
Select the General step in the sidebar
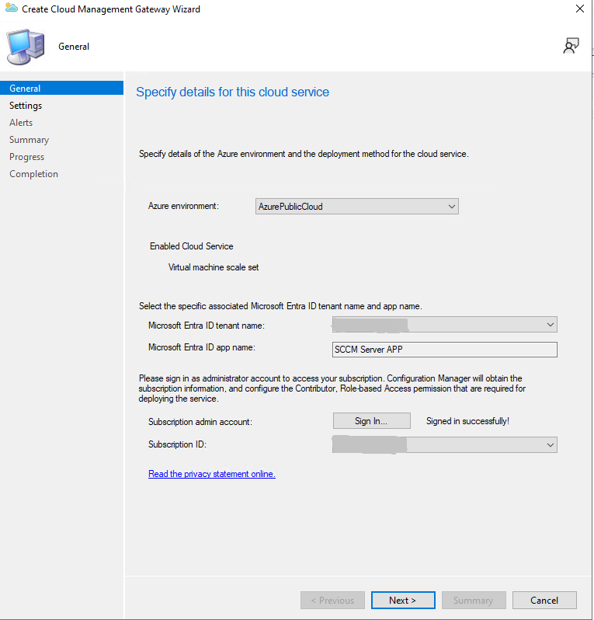coord(26,89)
